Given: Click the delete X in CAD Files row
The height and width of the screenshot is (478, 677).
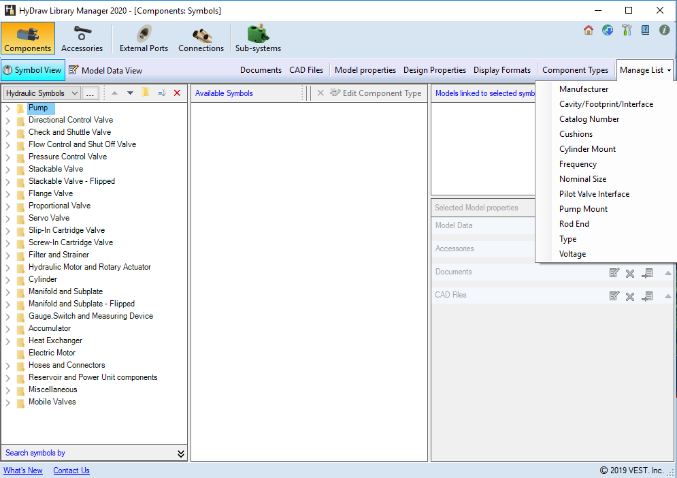Looking at the screenshot, I should point(630,296).
